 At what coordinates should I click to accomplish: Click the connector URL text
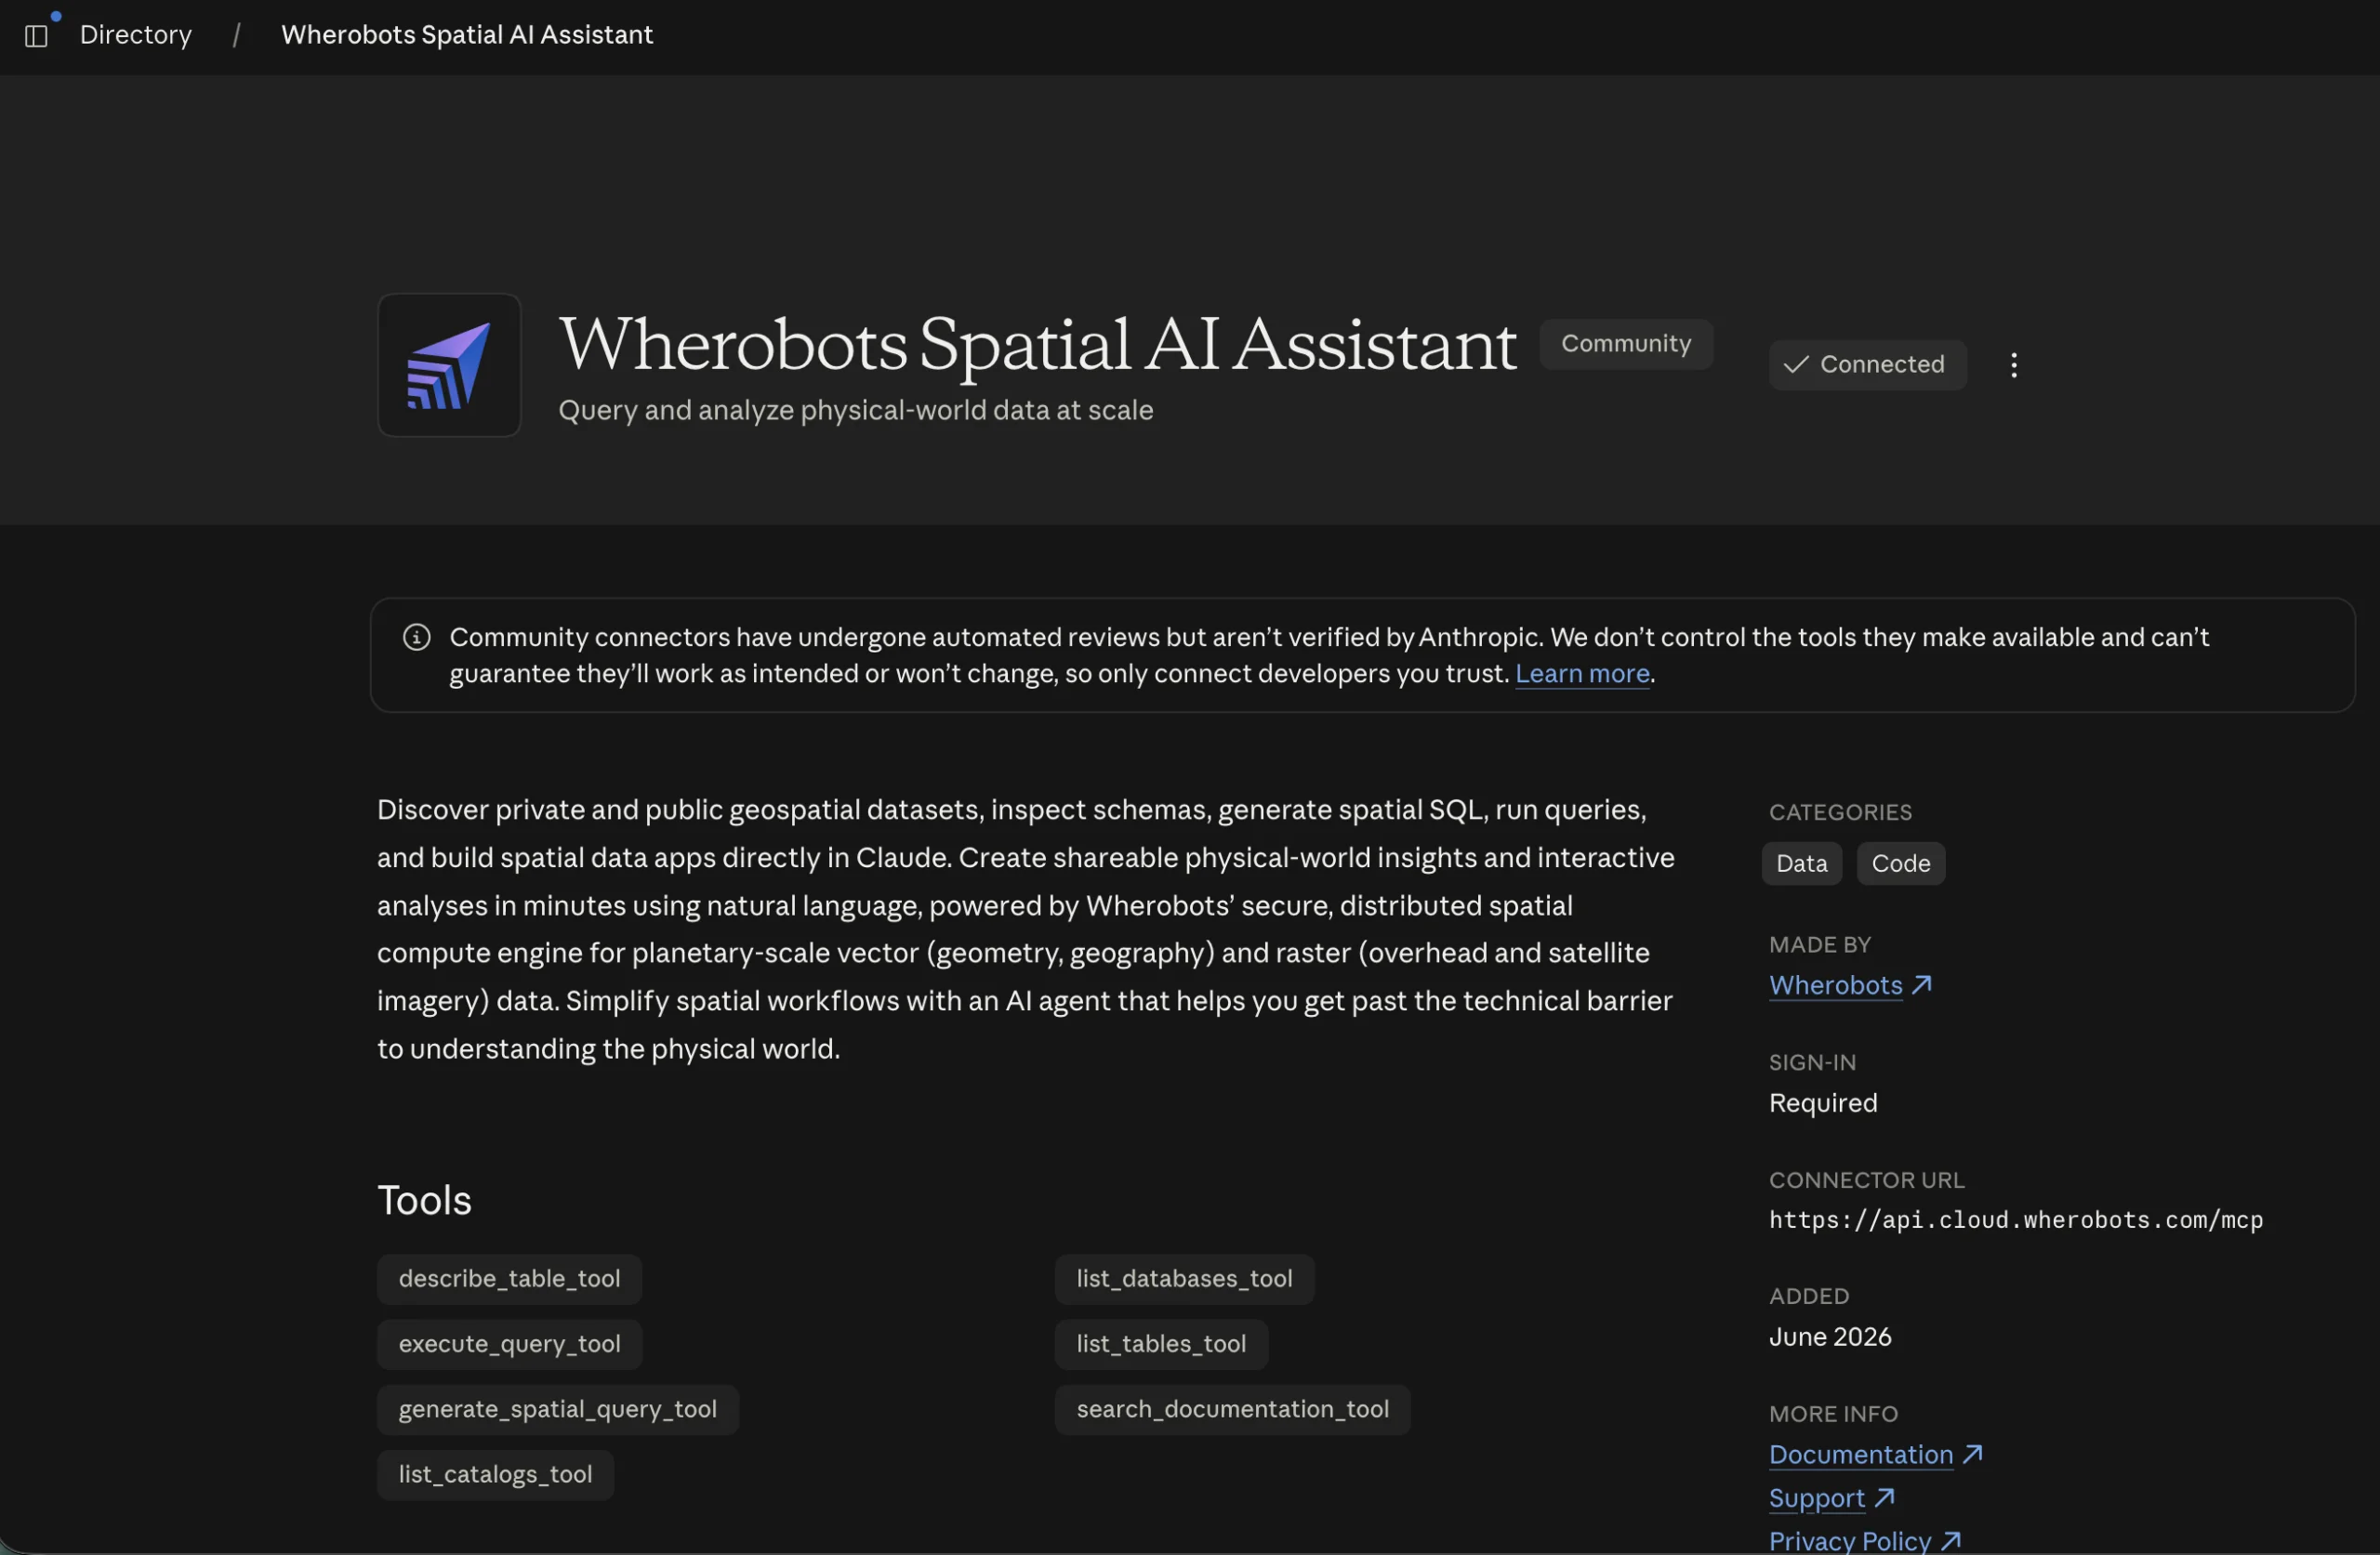pyautogui.click(x=2015, y=1220)
